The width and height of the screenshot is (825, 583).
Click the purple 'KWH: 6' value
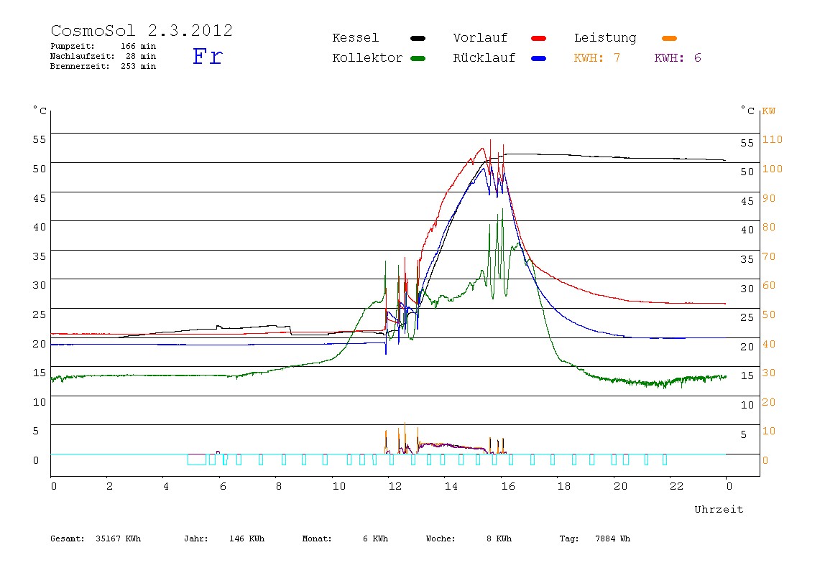point(678,58)
